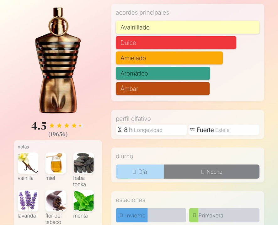Screen dimensions: 278x225
Task: Click the gold perfume bottle image
Action: 58,61
